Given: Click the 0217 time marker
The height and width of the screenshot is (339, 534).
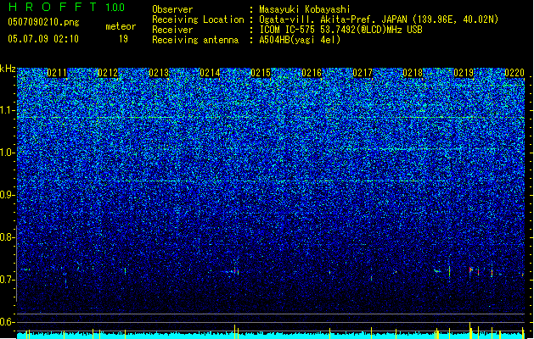Looking at the screenshot, I should pyautogui.click(x=363, y=73).
